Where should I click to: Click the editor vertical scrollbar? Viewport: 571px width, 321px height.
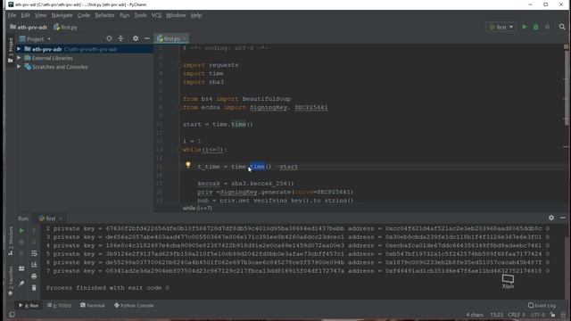click(x=566, y=88)
